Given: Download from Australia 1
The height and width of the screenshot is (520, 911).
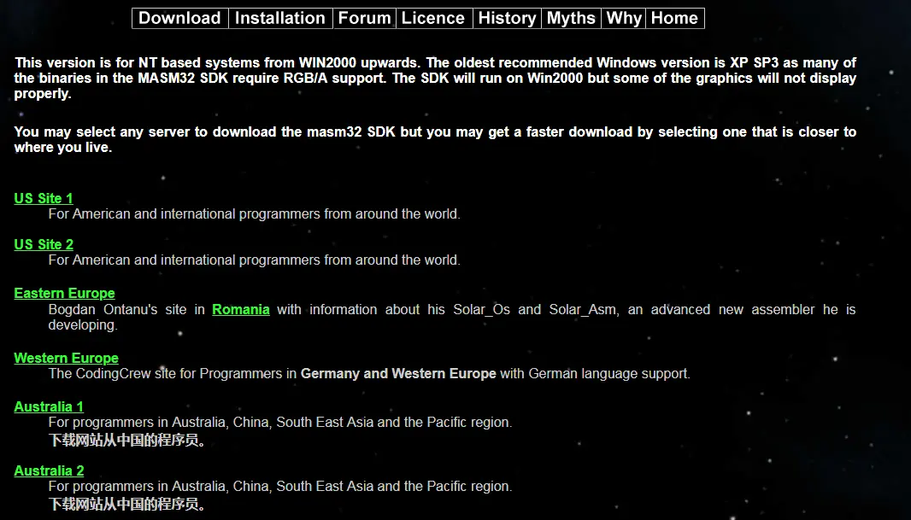Looking at the screenshot, I should [x=49, y=406].
